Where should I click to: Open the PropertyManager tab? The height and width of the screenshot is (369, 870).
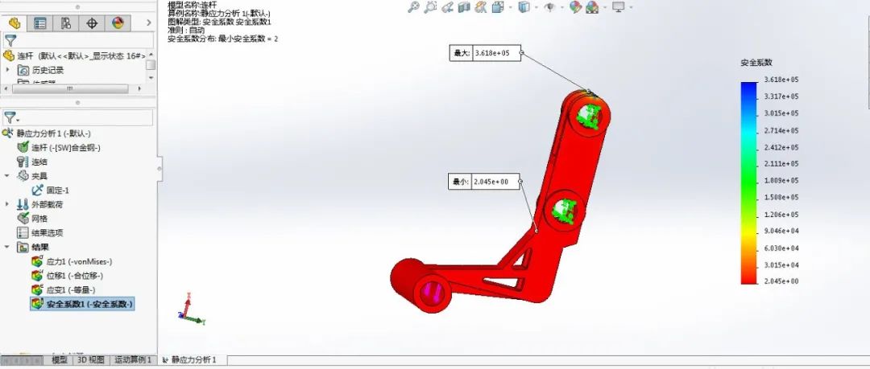(40, 23)
